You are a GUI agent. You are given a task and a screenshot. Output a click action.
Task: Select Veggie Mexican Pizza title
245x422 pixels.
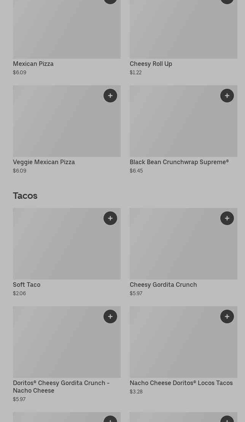coord(44,162)
